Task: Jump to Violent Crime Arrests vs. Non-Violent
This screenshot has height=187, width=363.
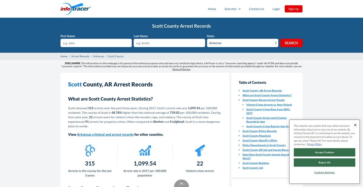Action: pyautogui.click(x=269, y=105)
